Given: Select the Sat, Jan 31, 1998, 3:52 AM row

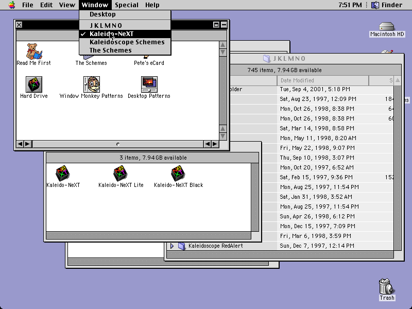Looking at the screenshot, I should (328, 197).
